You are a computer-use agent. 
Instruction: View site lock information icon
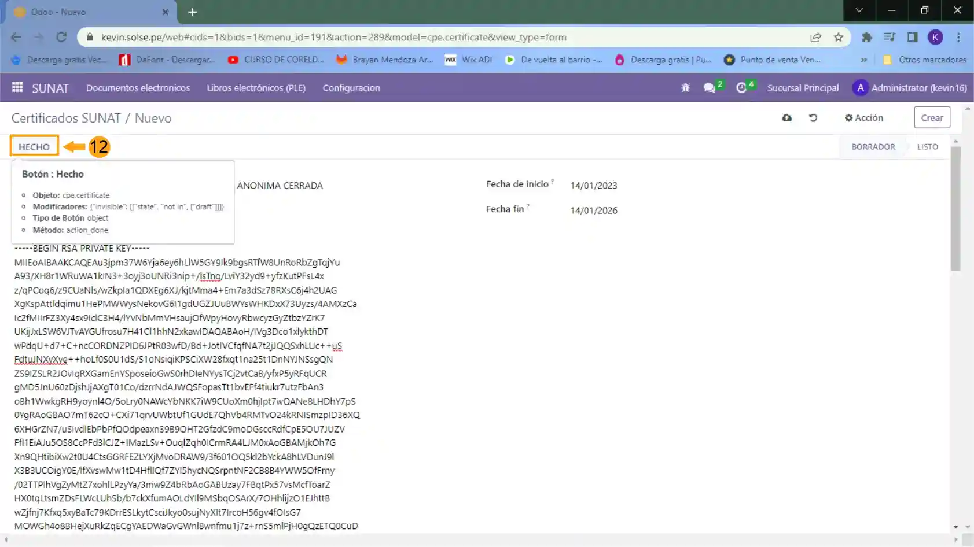(x=89, y=37)
